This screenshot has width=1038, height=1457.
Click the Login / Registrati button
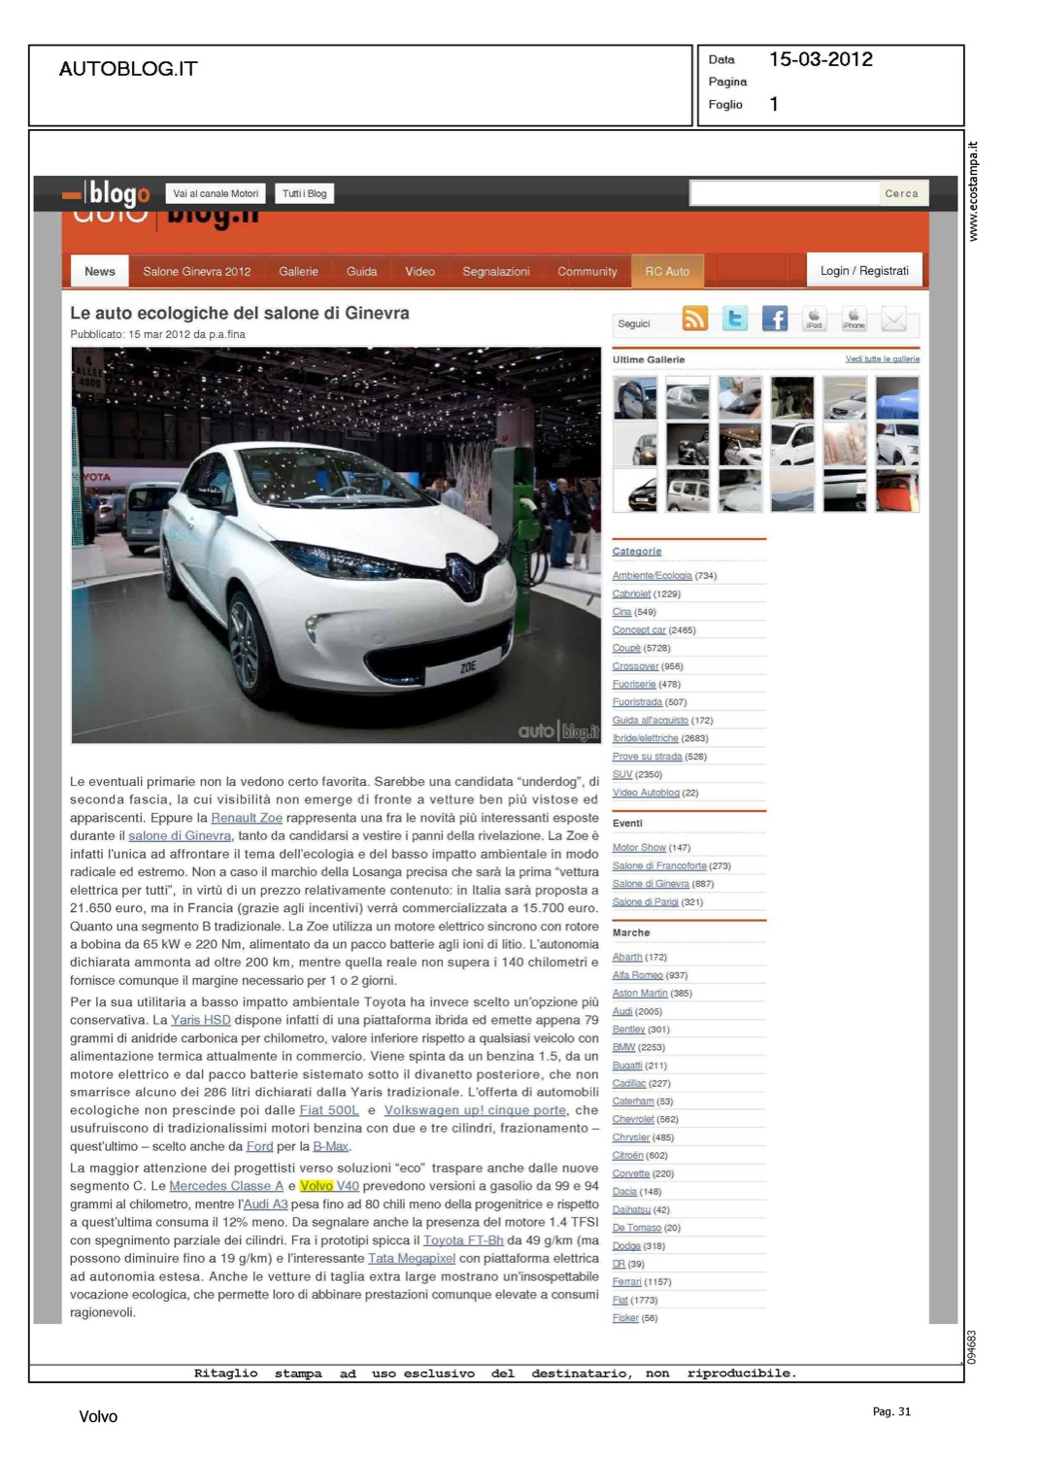[x=864, y=271]
